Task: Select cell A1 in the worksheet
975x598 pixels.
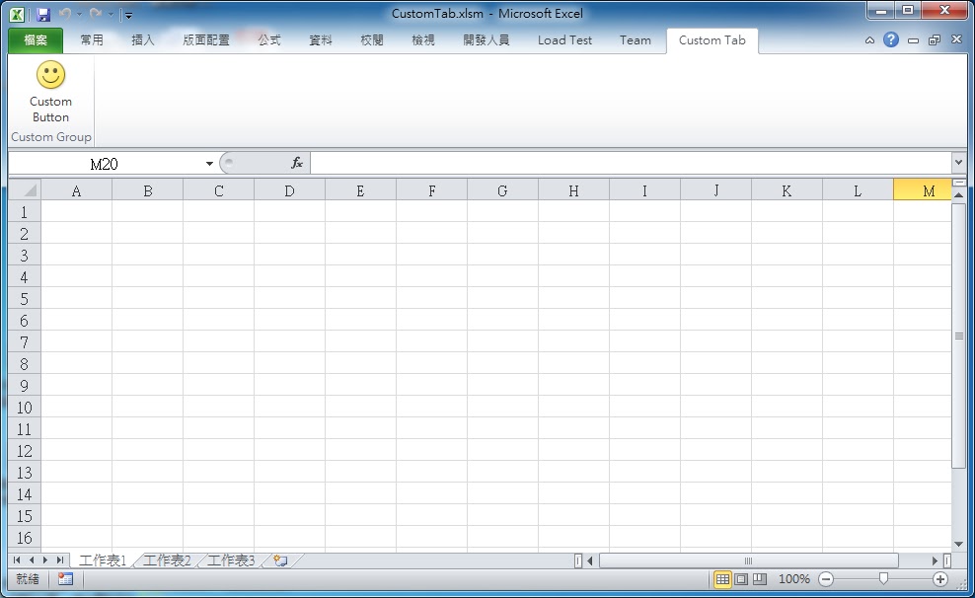Action: point(76,211)
